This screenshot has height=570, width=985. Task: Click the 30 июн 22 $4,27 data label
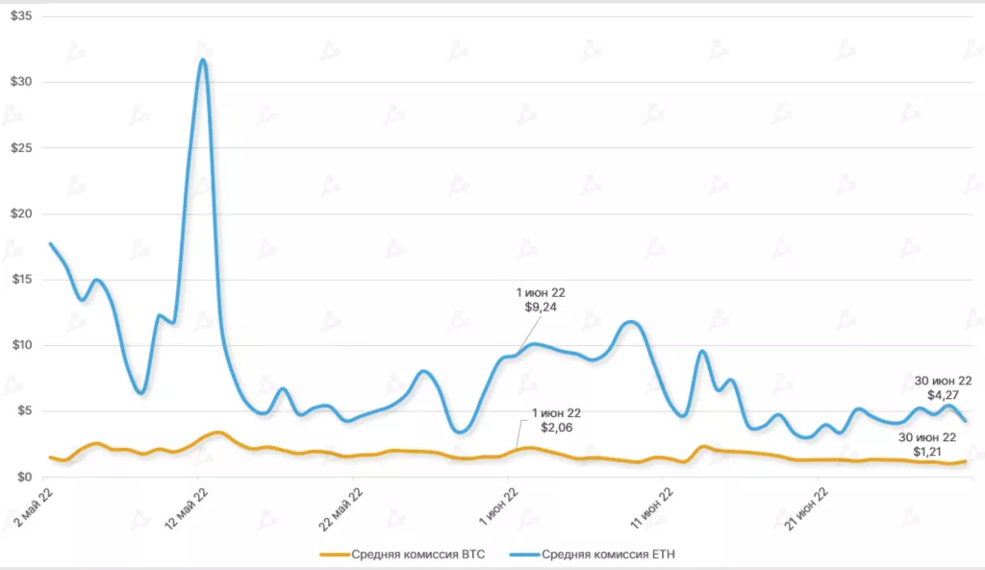pos(943,387)
